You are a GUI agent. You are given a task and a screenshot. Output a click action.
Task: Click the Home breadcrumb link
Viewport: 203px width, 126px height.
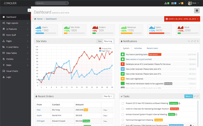(x=40, y=19)
